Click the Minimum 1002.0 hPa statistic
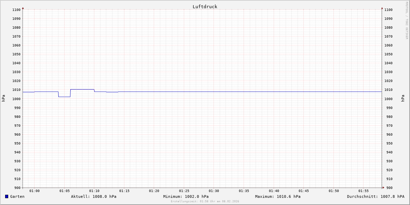 (186, 196)
